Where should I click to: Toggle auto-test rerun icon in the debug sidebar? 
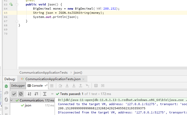6,100
